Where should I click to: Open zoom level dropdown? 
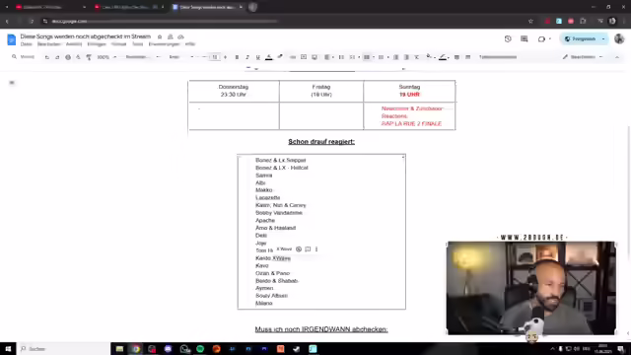106,57
